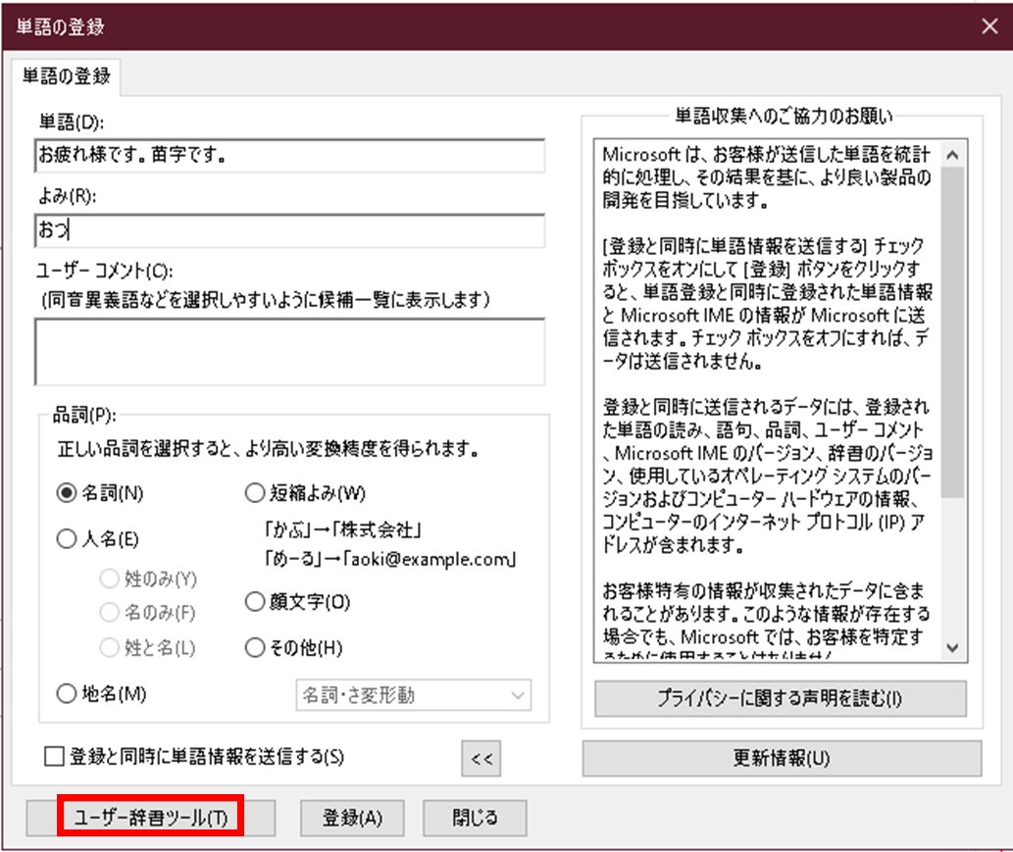The image size is (1013, 852).
Task: Click the 閉じる button
Action: [475, 818]
